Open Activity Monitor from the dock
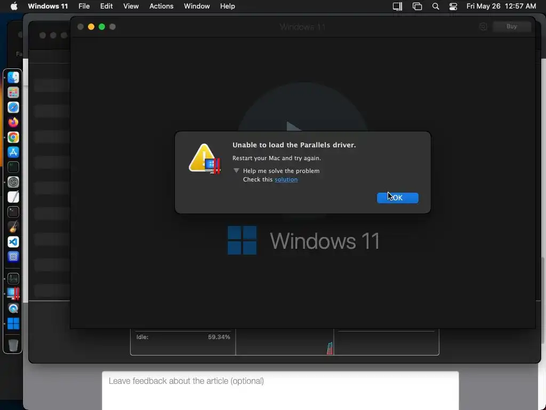Viewport: 546px width, 410px height. 13,279
